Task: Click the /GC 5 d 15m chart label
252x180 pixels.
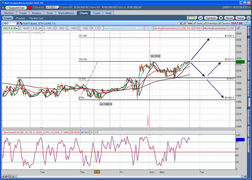Action: point(10,28)
